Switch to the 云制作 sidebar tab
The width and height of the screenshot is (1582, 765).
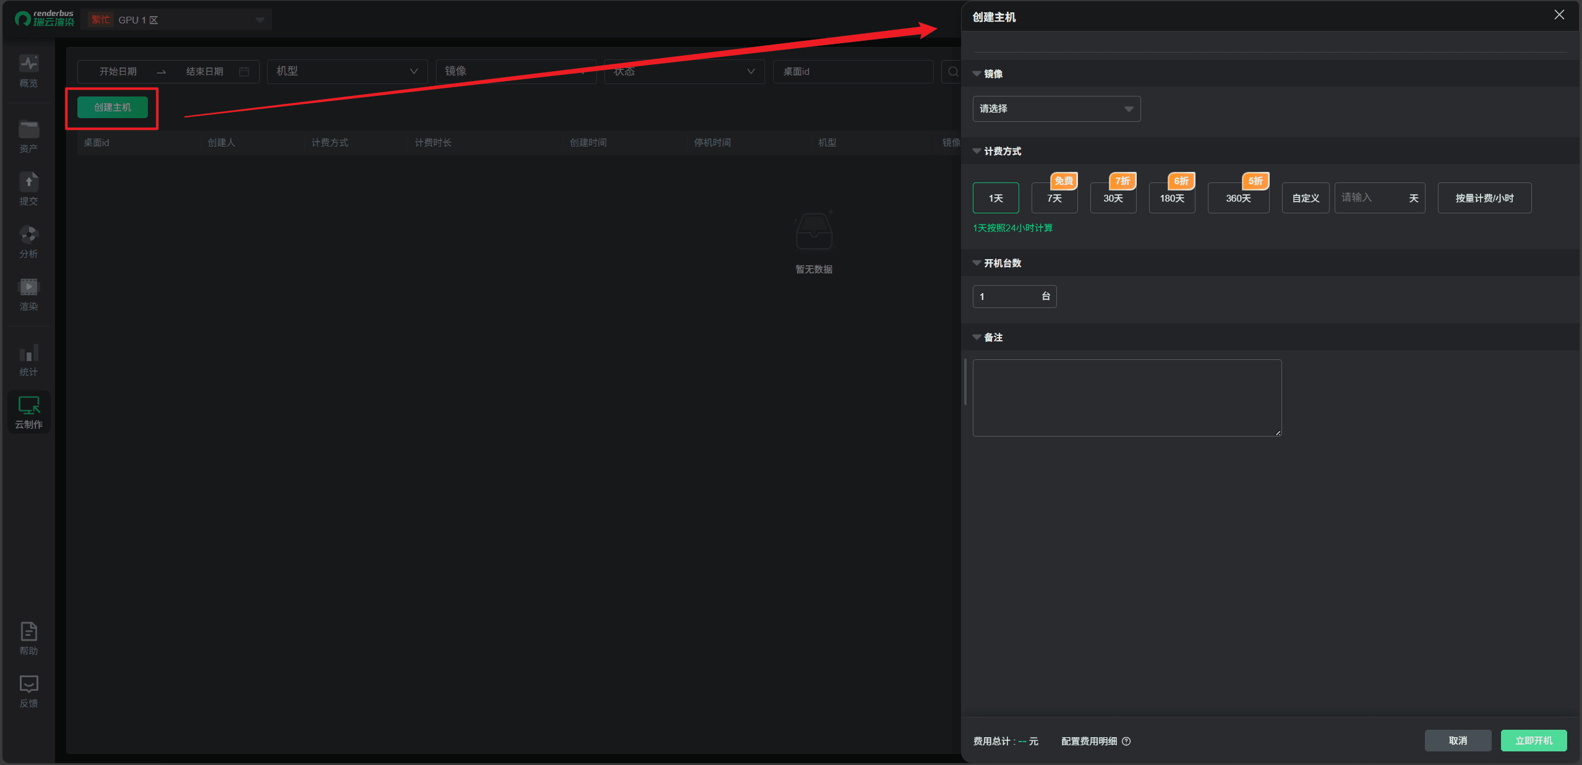(x=28, y=412)
